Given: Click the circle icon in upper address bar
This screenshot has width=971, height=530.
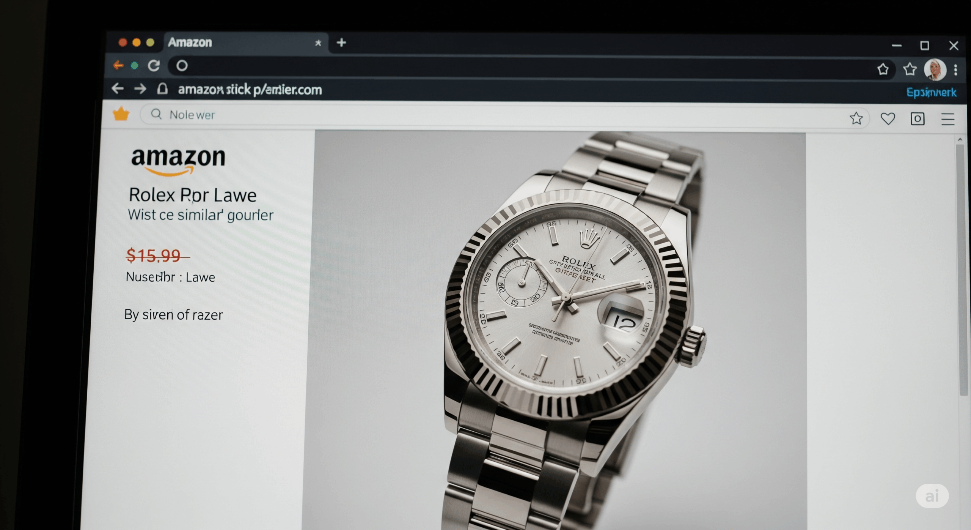Looking at the screenshot, I should (182, 66).
